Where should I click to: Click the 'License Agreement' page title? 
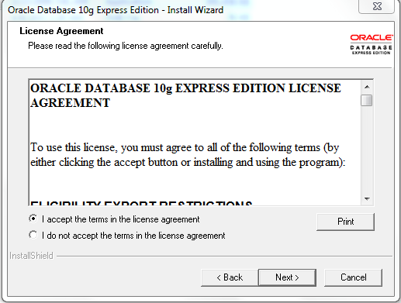point(61,31)
